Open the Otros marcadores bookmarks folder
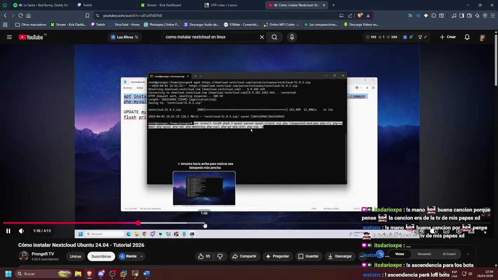Image resolution: width=498 pixels, height=280 pixels. 31,24
